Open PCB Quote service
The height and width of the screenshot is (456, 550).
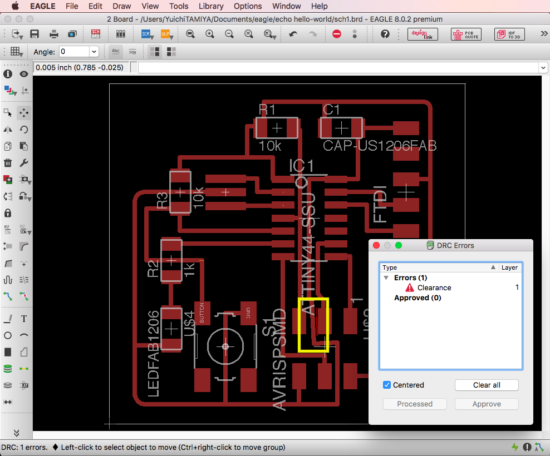coord(466,34)
